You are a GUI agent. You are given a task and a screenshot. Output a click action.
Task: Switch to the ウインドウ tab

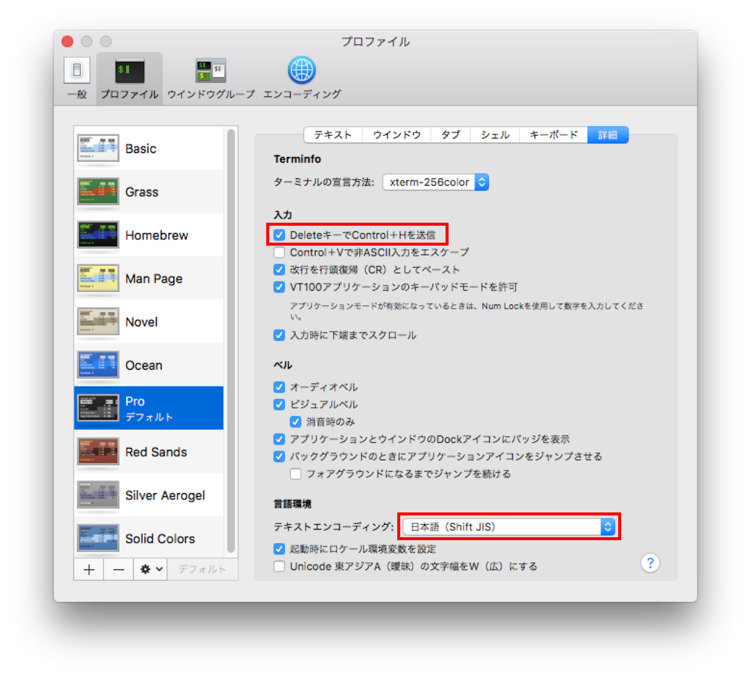point(397,135)
